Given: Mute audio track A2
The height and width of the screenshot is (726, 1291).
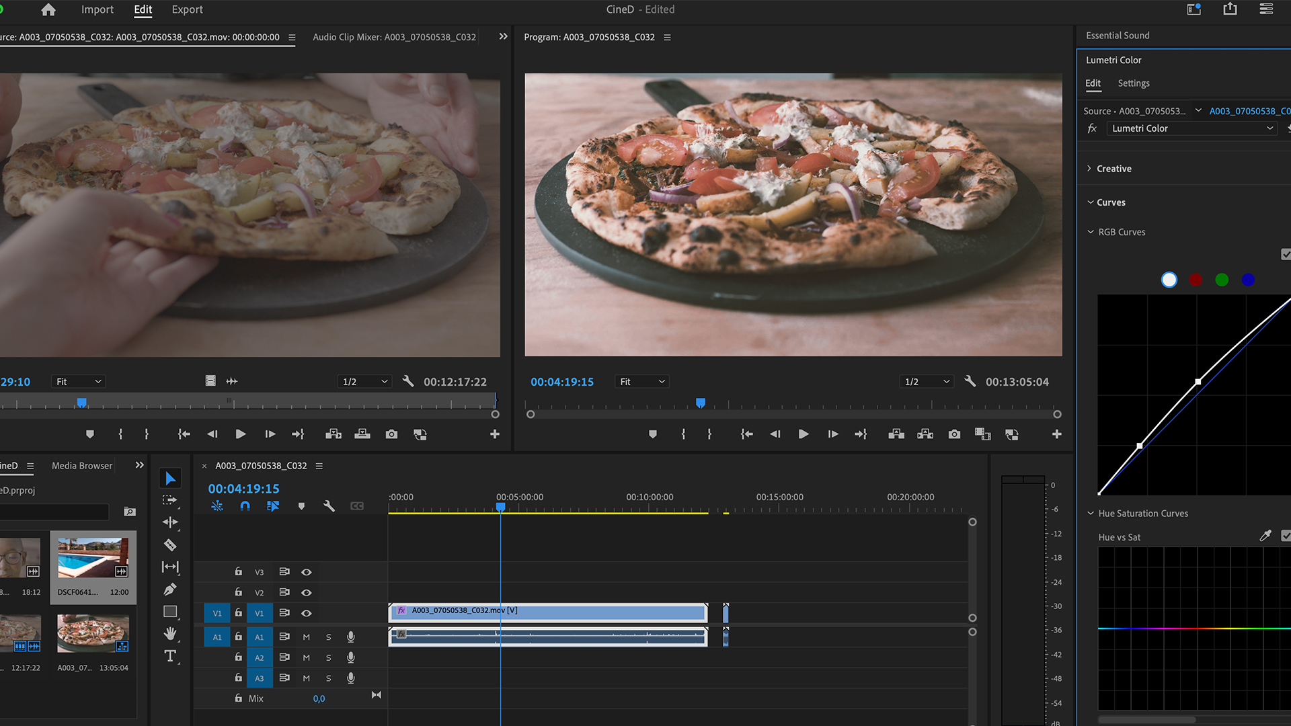Looking at the screenshot, I should [306, 657].
